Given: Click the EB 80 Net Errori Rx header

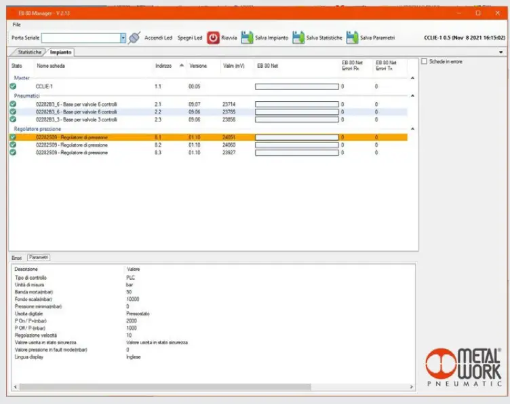Looking at the screenshot, I should [352, 65].
